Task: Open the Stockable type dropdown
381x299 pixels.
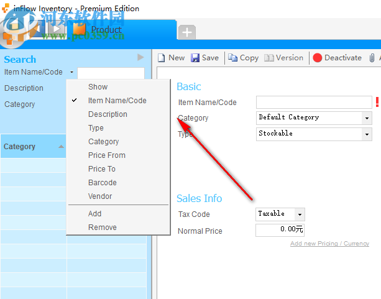Action: coord(367,134)
